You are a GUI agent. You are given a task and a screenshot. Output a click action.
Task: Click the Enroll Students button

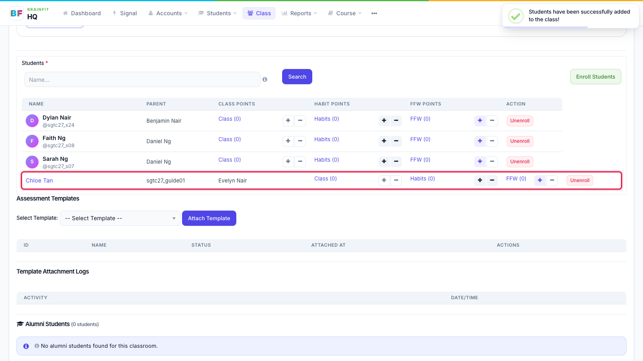596,77
